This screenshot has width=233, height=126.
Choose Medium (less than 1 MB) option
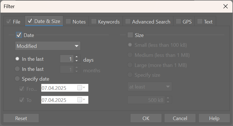130,55
